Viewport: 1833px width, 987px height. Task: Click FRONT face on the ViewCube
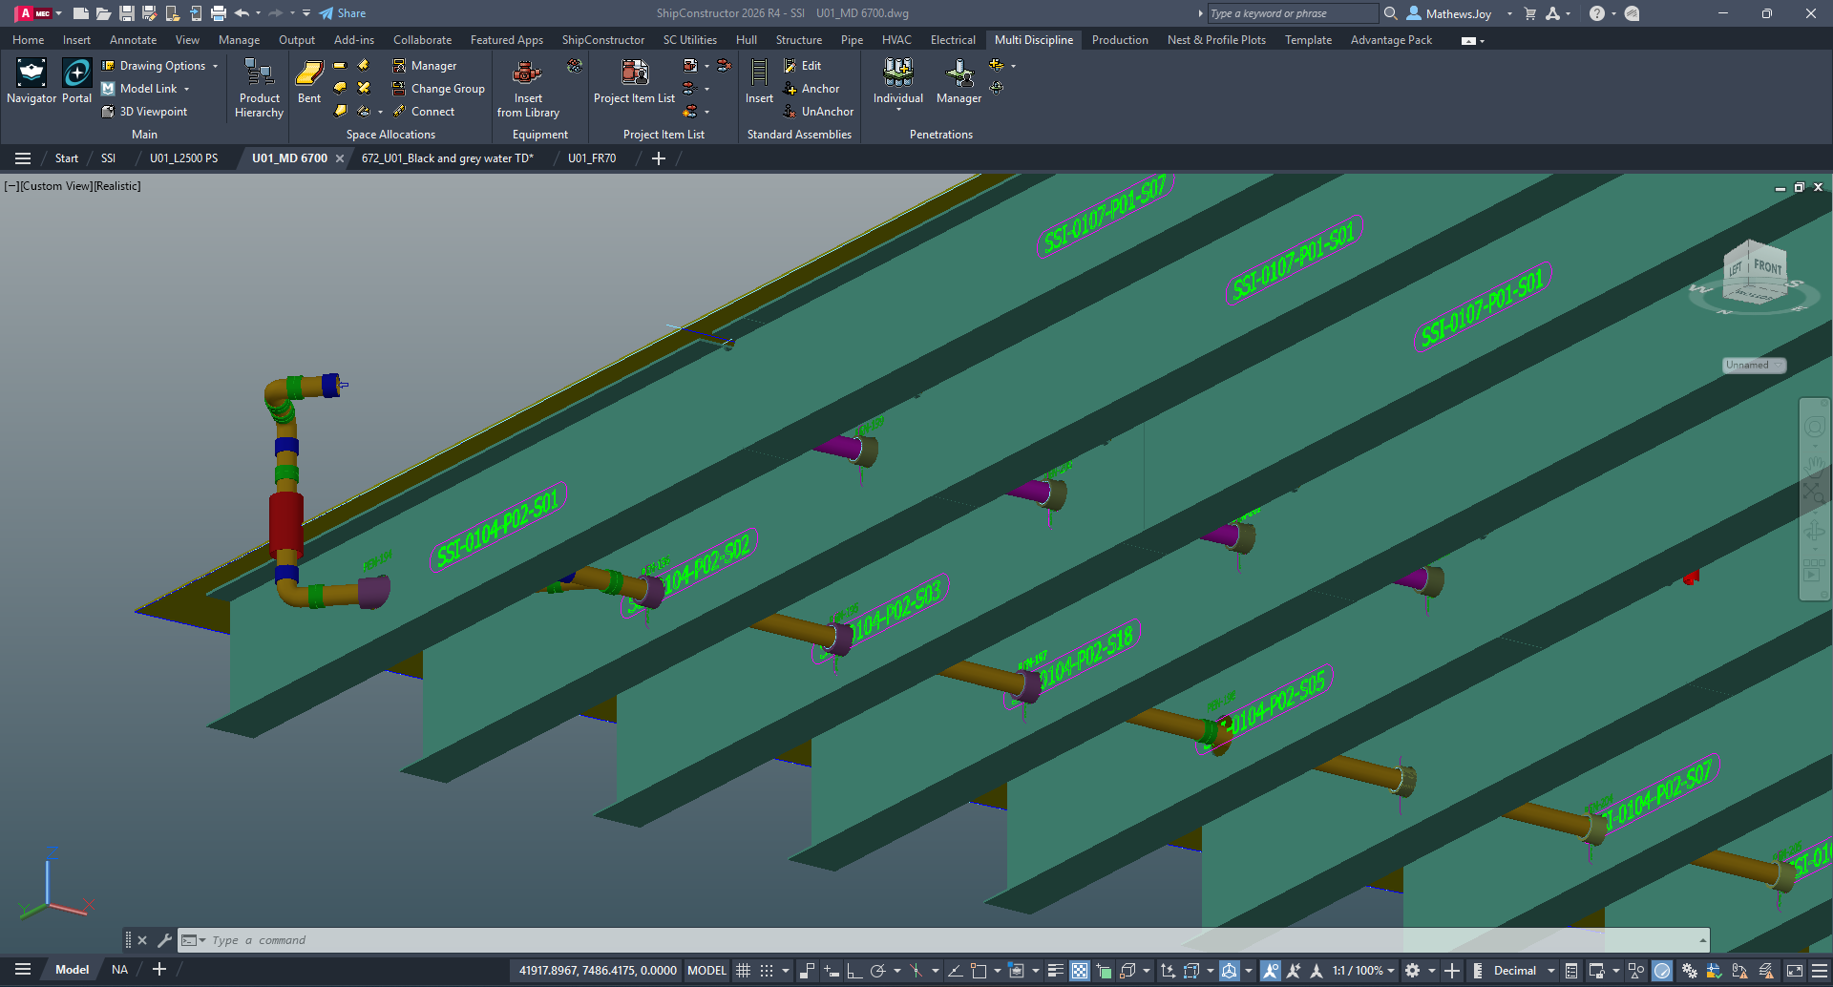tap(1767, 267)
